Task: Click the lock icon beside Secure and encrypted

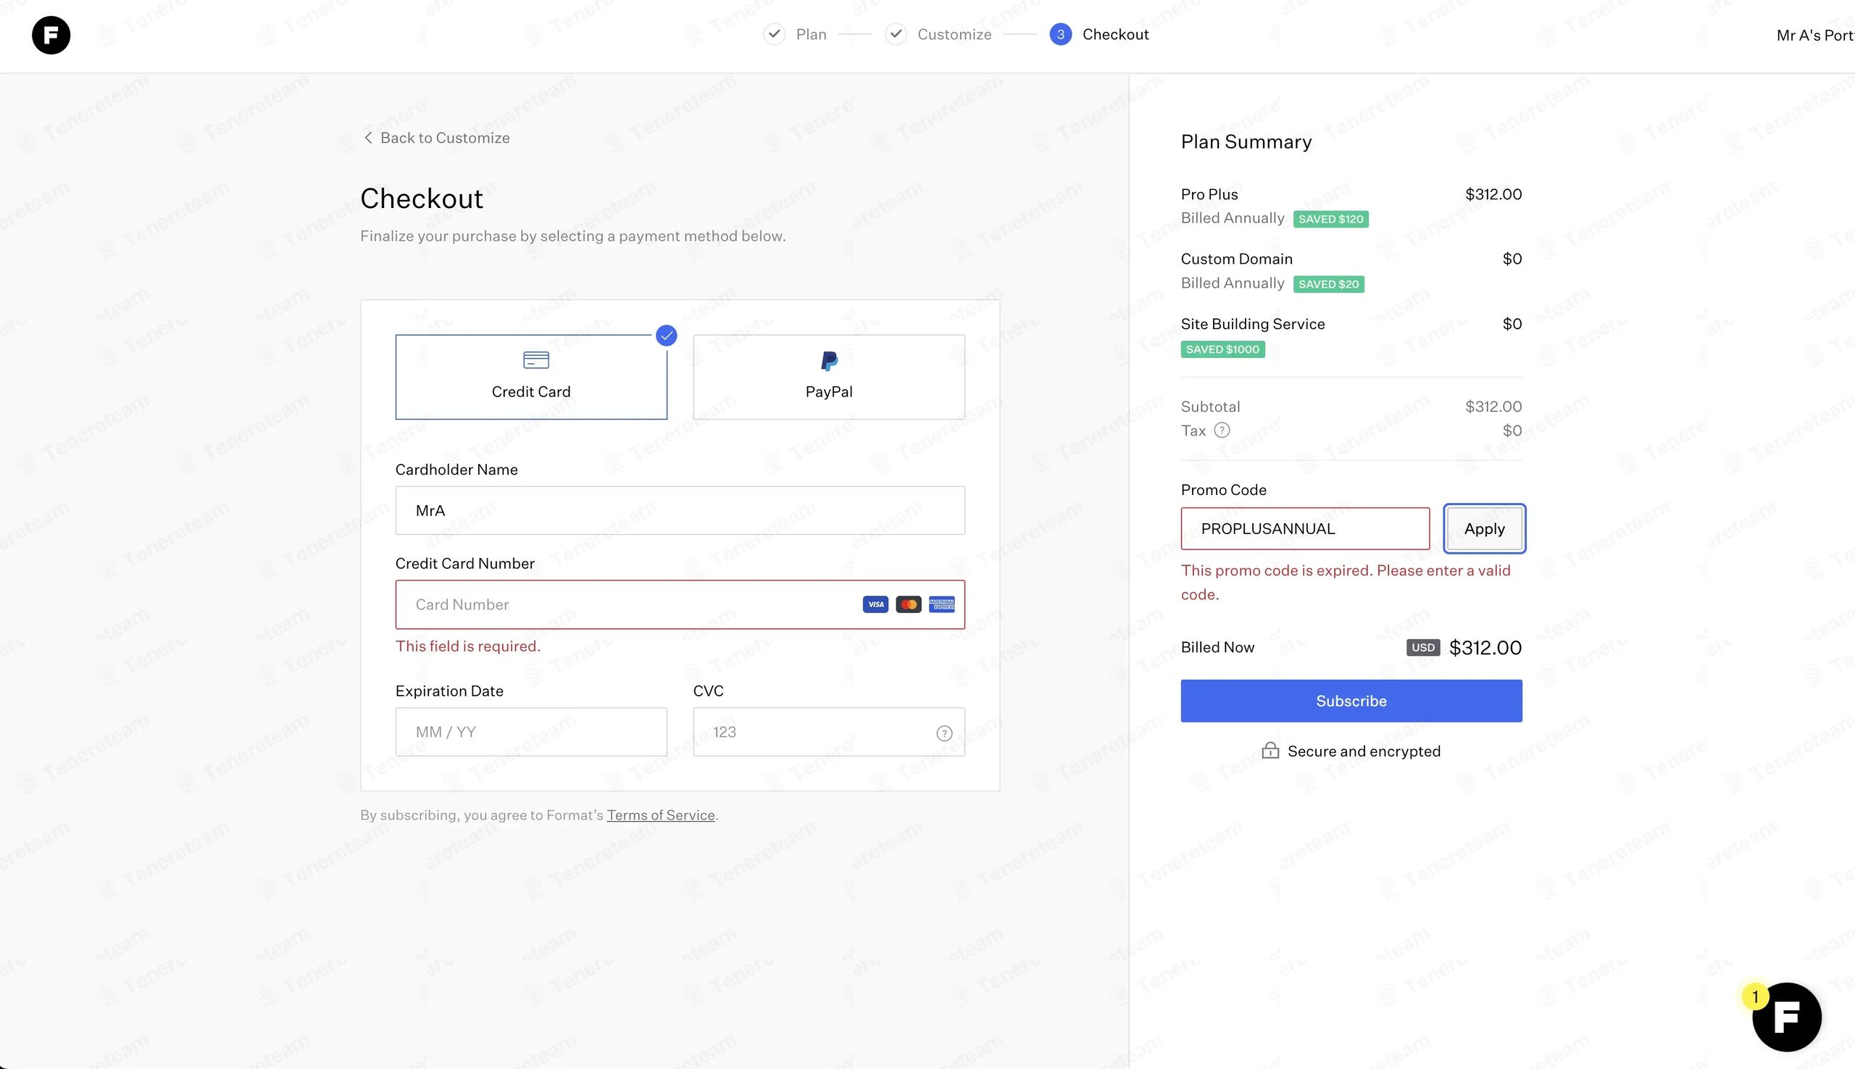Action: [x=1270, y=750]
